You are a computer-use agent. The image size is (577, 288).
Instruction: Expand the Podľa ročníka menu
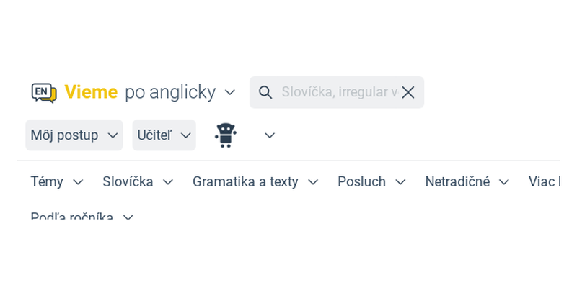point(82,216)
